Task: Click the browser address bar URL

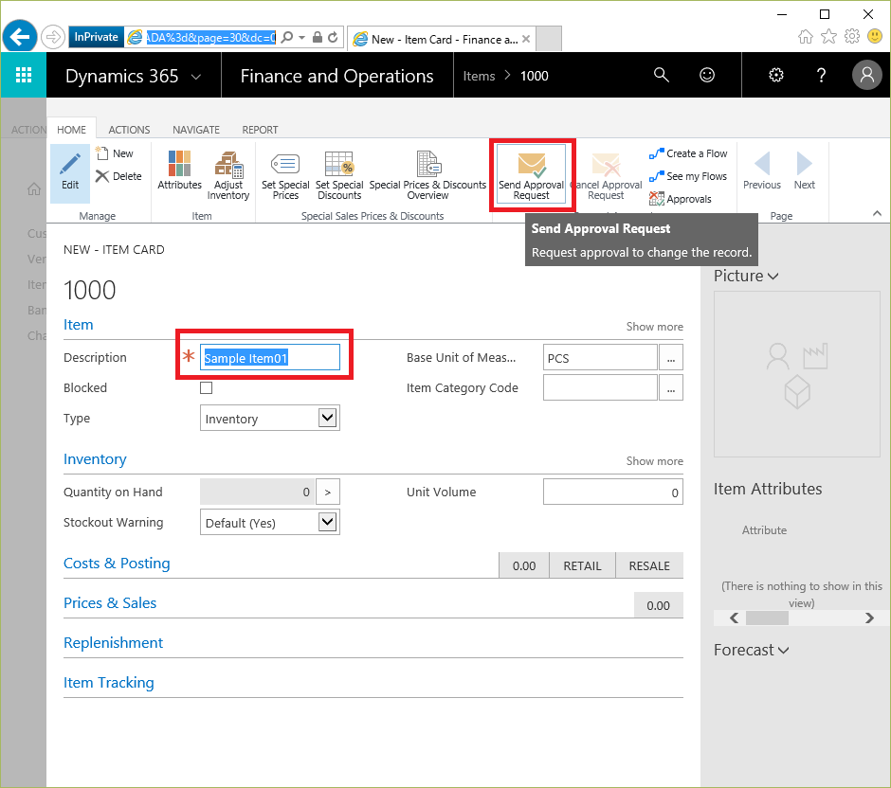Action: point(210,38)
